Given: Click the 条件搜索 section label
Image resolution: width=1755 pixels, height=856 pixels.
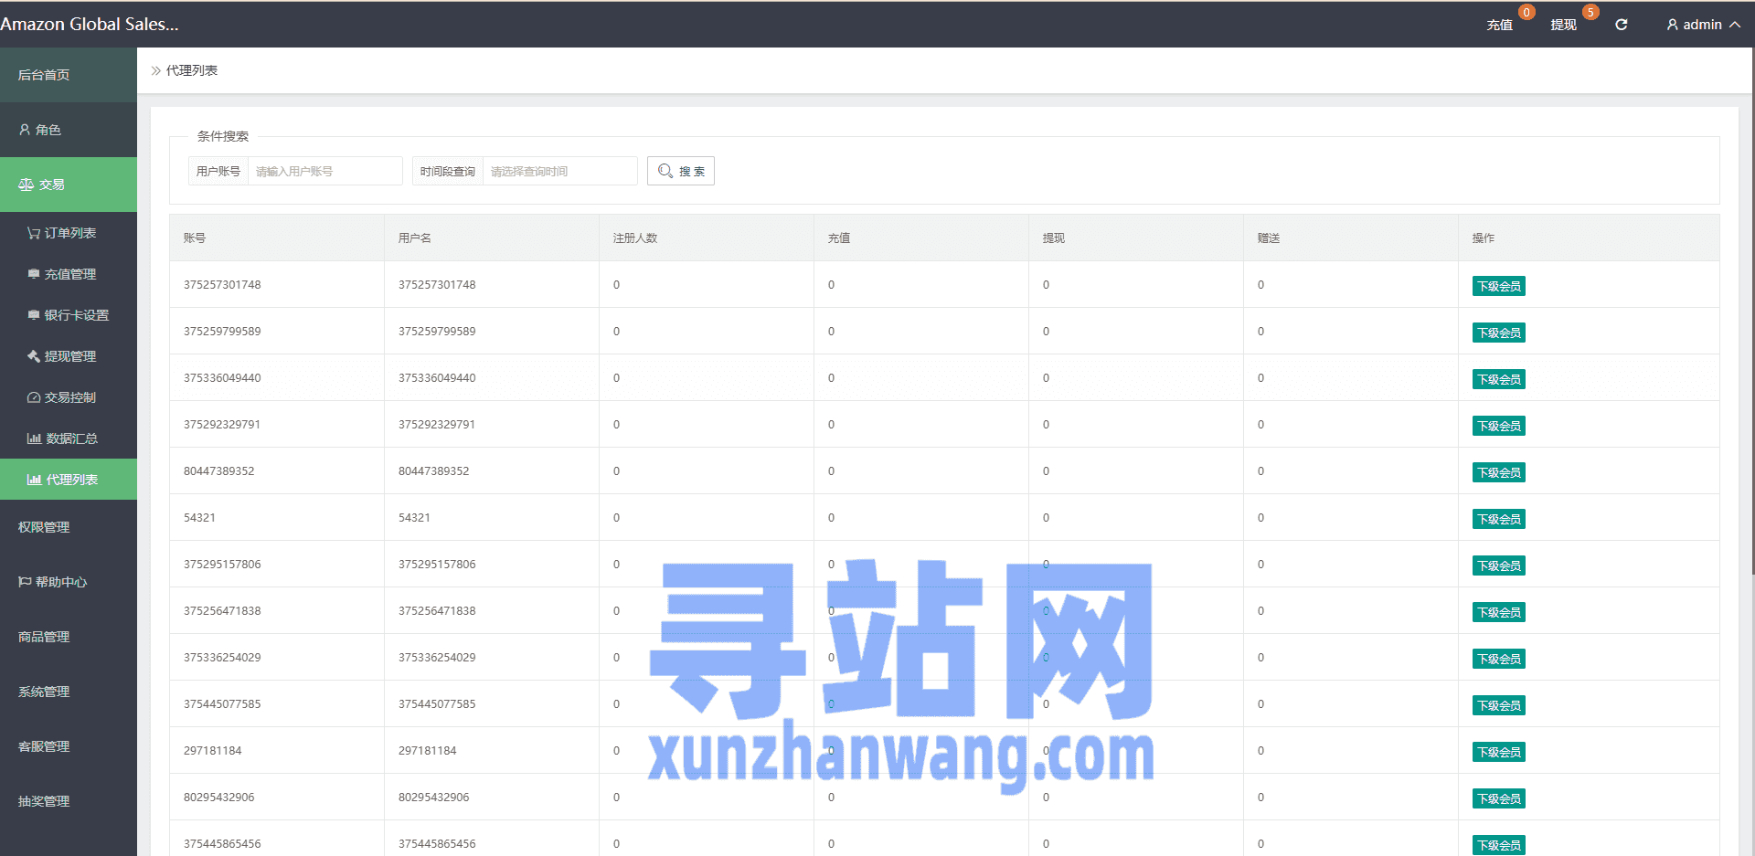Looking at the screenshot, I should 223,136.
